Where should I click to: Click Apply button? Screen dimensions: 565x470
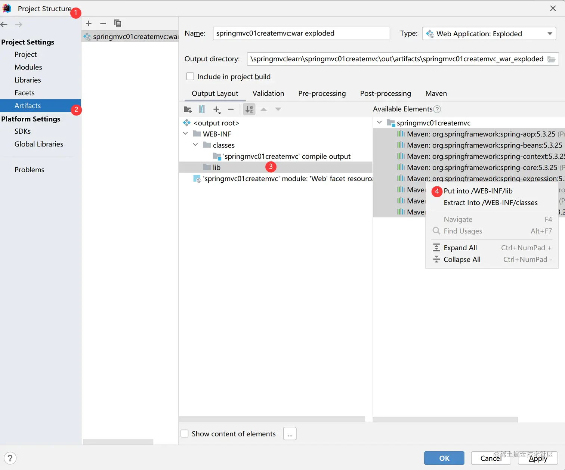point(538,458)
